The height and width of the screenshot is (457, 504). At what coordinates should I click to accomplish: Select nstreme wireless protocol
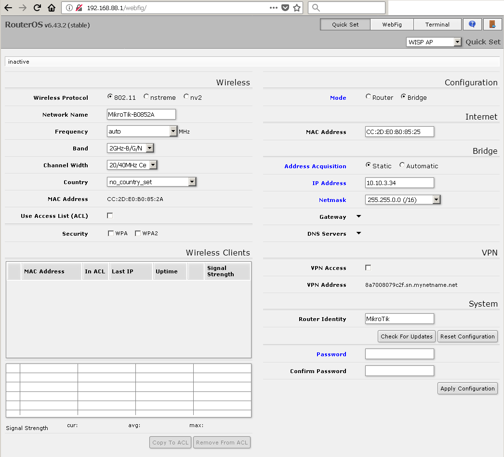(x=146, y=96)
